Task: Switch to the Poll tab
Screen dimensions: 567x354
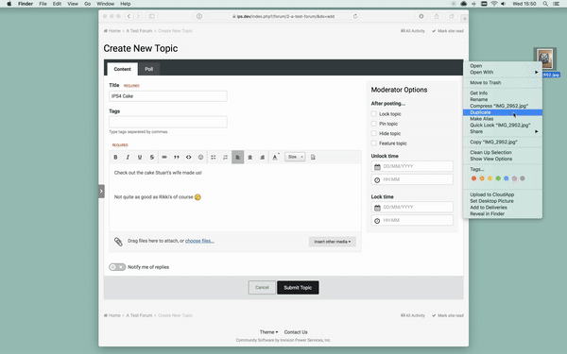Action: (149, 69)
